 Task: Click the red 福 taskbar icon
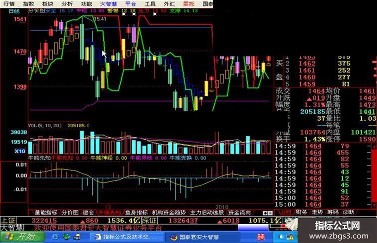point(261,237)
